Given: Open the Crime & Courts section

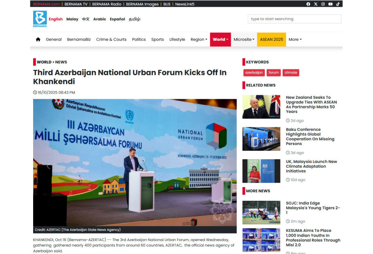Looking at the screenshot, I should click(x=111, y=40).
